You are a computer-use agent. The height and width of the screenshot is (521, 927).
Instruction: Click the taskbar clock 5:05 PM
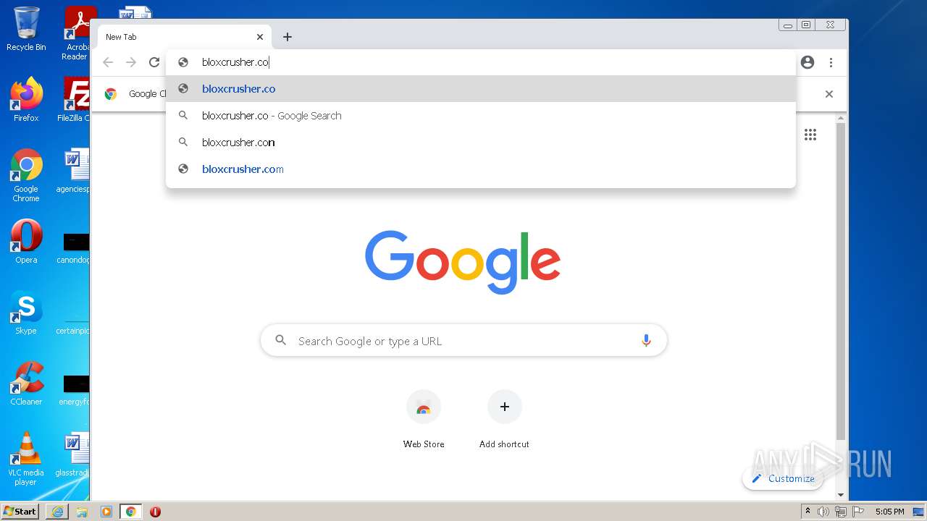pyautogui.click(x=889, y=512)
